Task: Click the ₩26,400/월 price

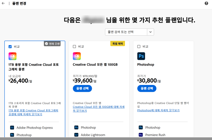Action: click(20, 81)
